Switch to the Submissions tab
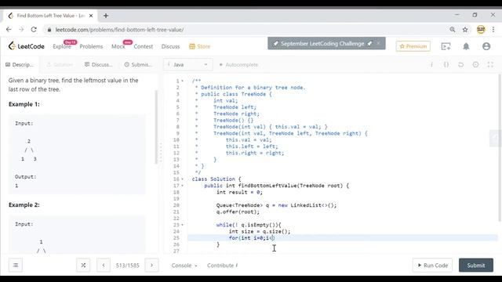 (x=138, y=64)
